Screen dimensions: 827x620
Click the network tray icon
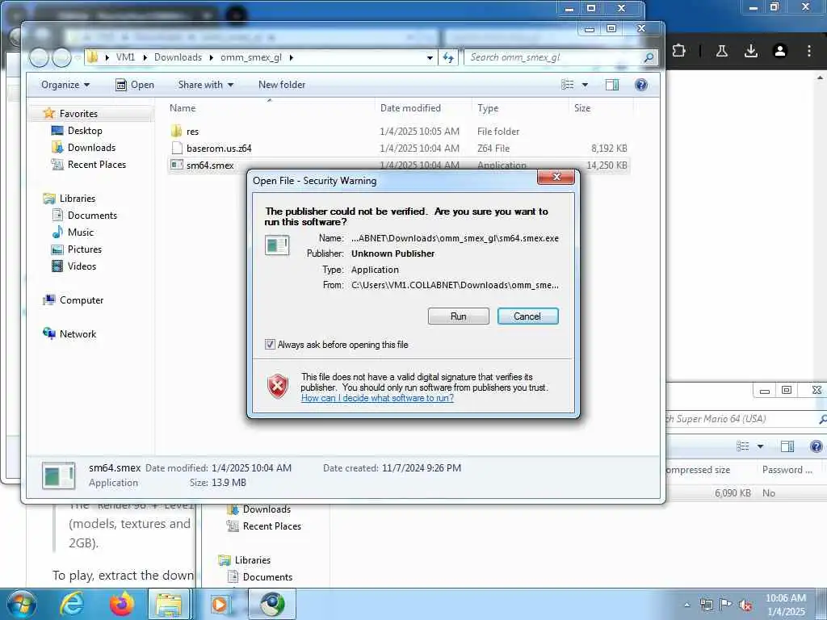[x=706, y=605]
